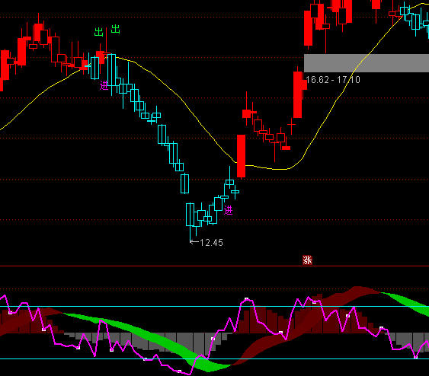Click the red 涨 marker icon
This screenshot has width=429, height=376.
307,260
